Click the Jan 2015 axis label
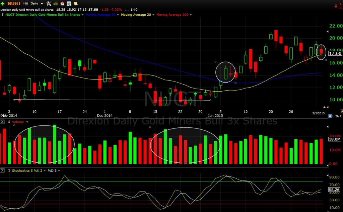343x212 pixels. coord(215,116)
